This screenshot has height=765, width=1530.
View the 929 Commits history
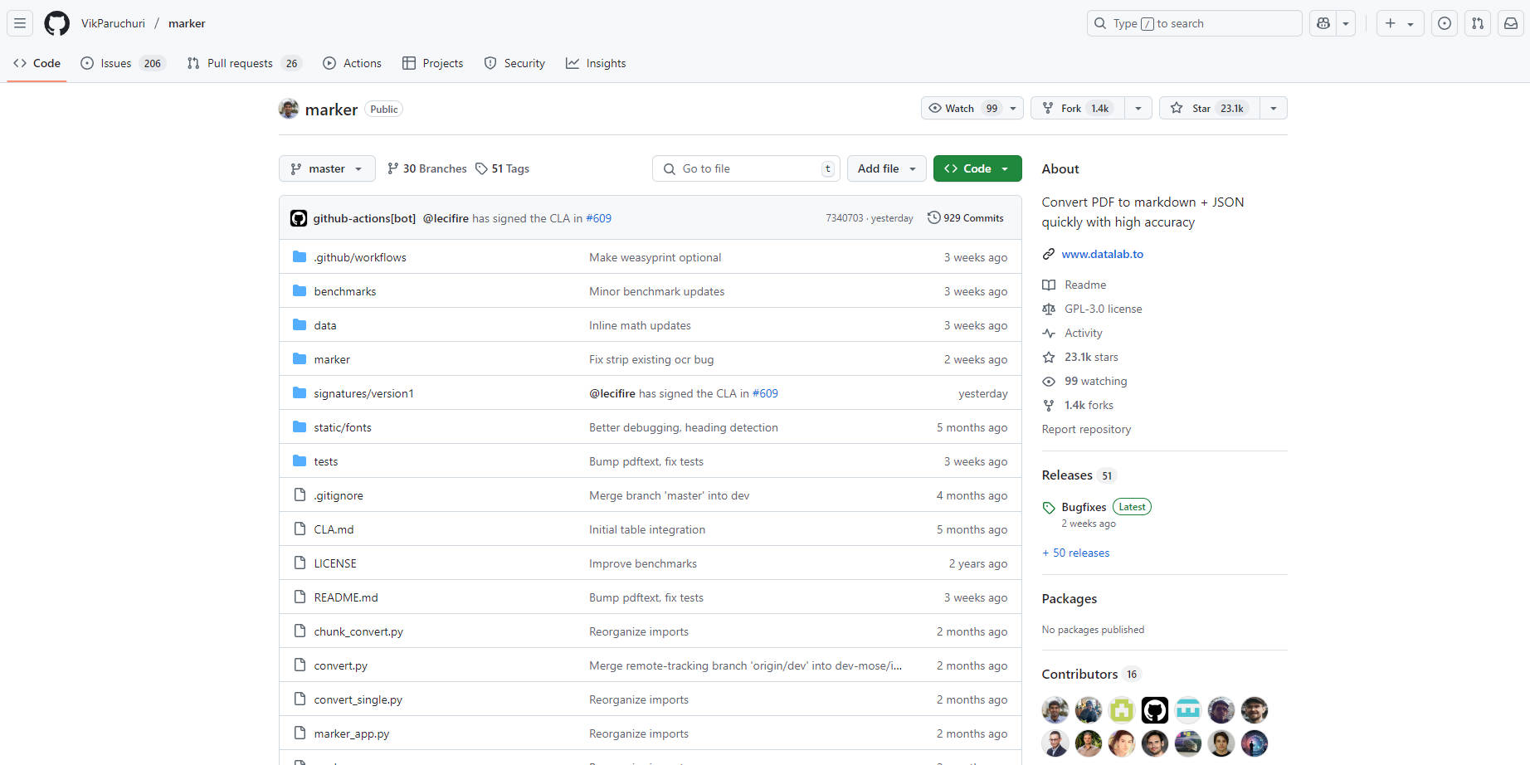coord(966,218)
